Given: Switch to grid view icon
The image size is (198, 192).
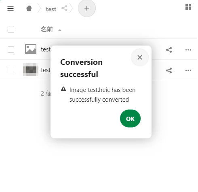Looking at the screenshot, I should click(188, 7).
